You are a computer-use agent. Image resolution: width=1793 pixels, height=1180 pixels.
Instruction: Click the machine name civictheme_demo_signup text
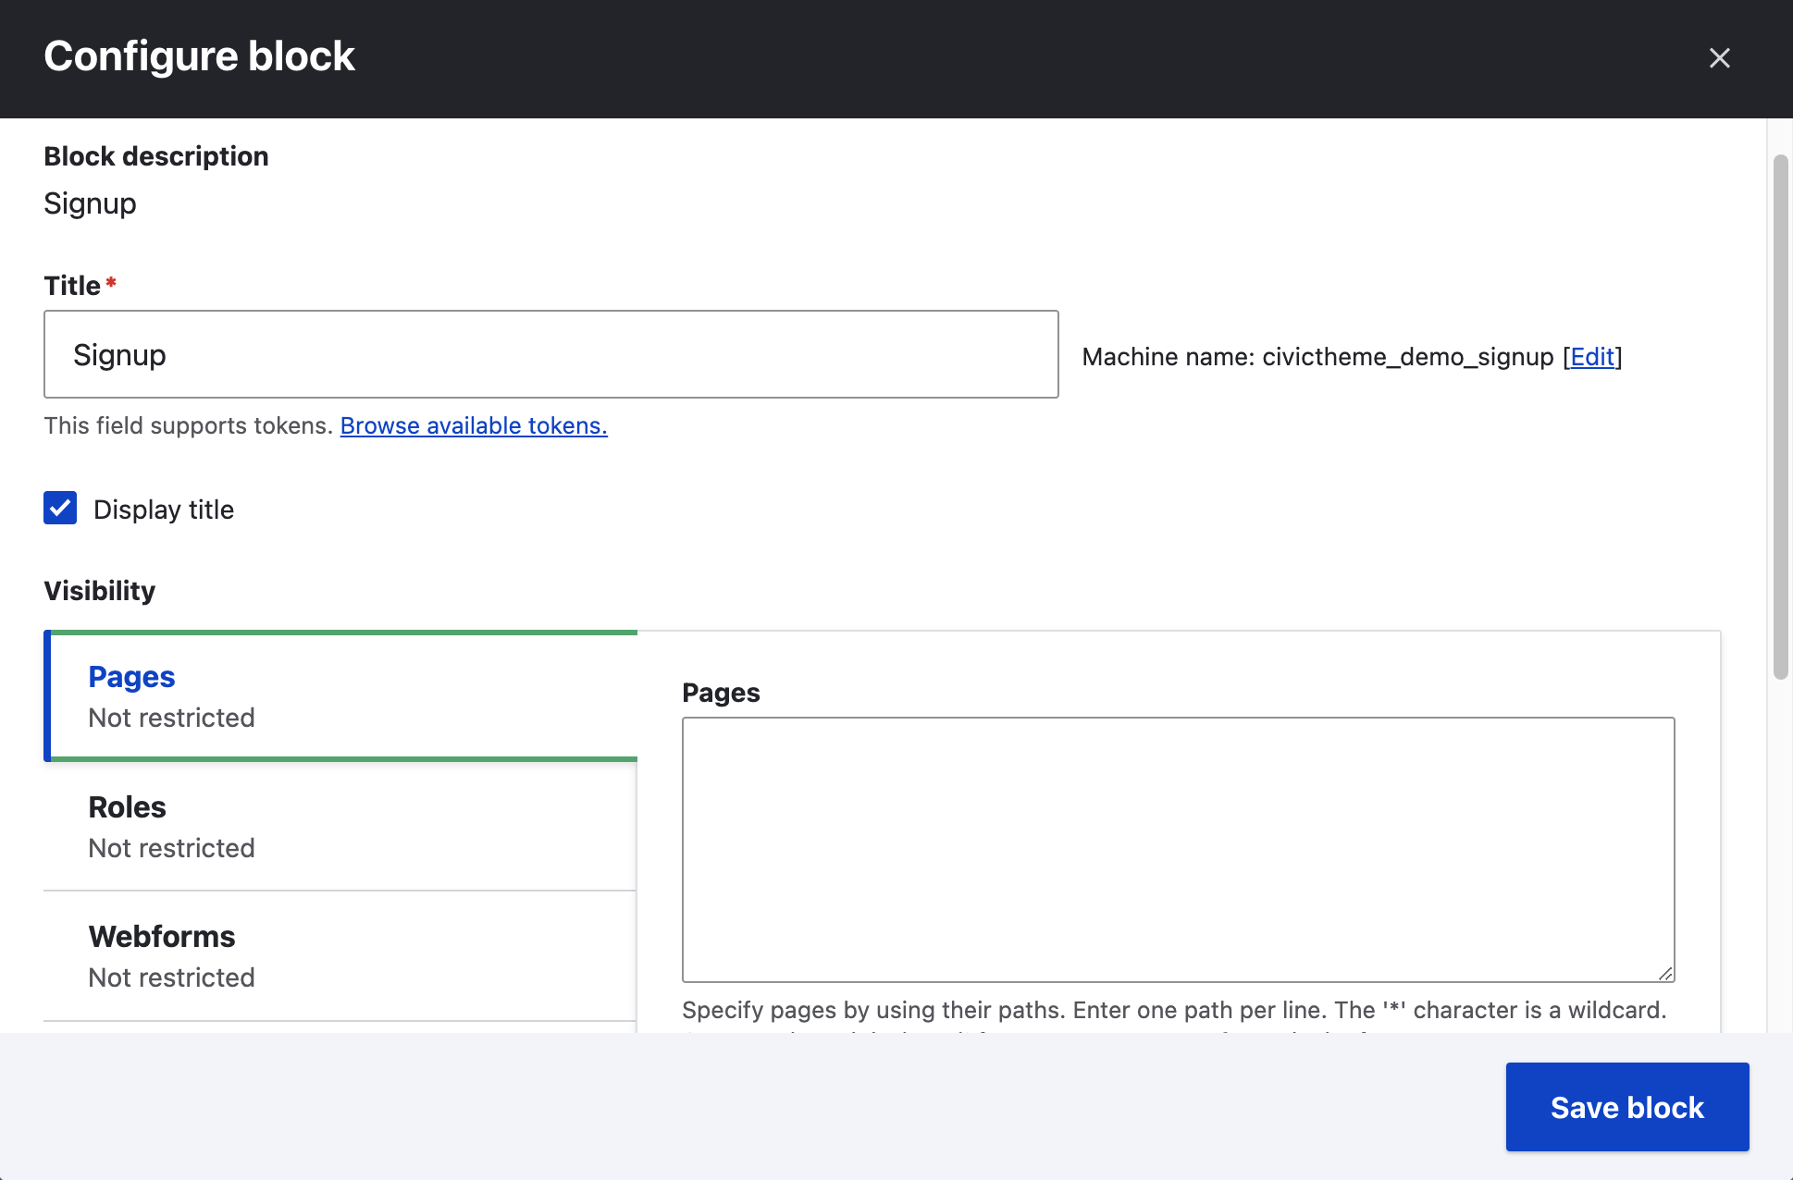point(1407,357)
